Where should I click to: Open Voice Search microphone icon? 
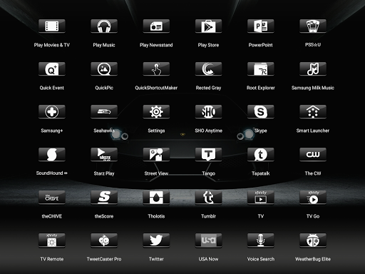[x=261, y=240]
